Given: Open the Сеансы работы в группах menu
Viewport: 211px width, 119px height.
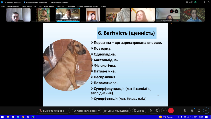Looking at the screenshot, I should [87, 6].
